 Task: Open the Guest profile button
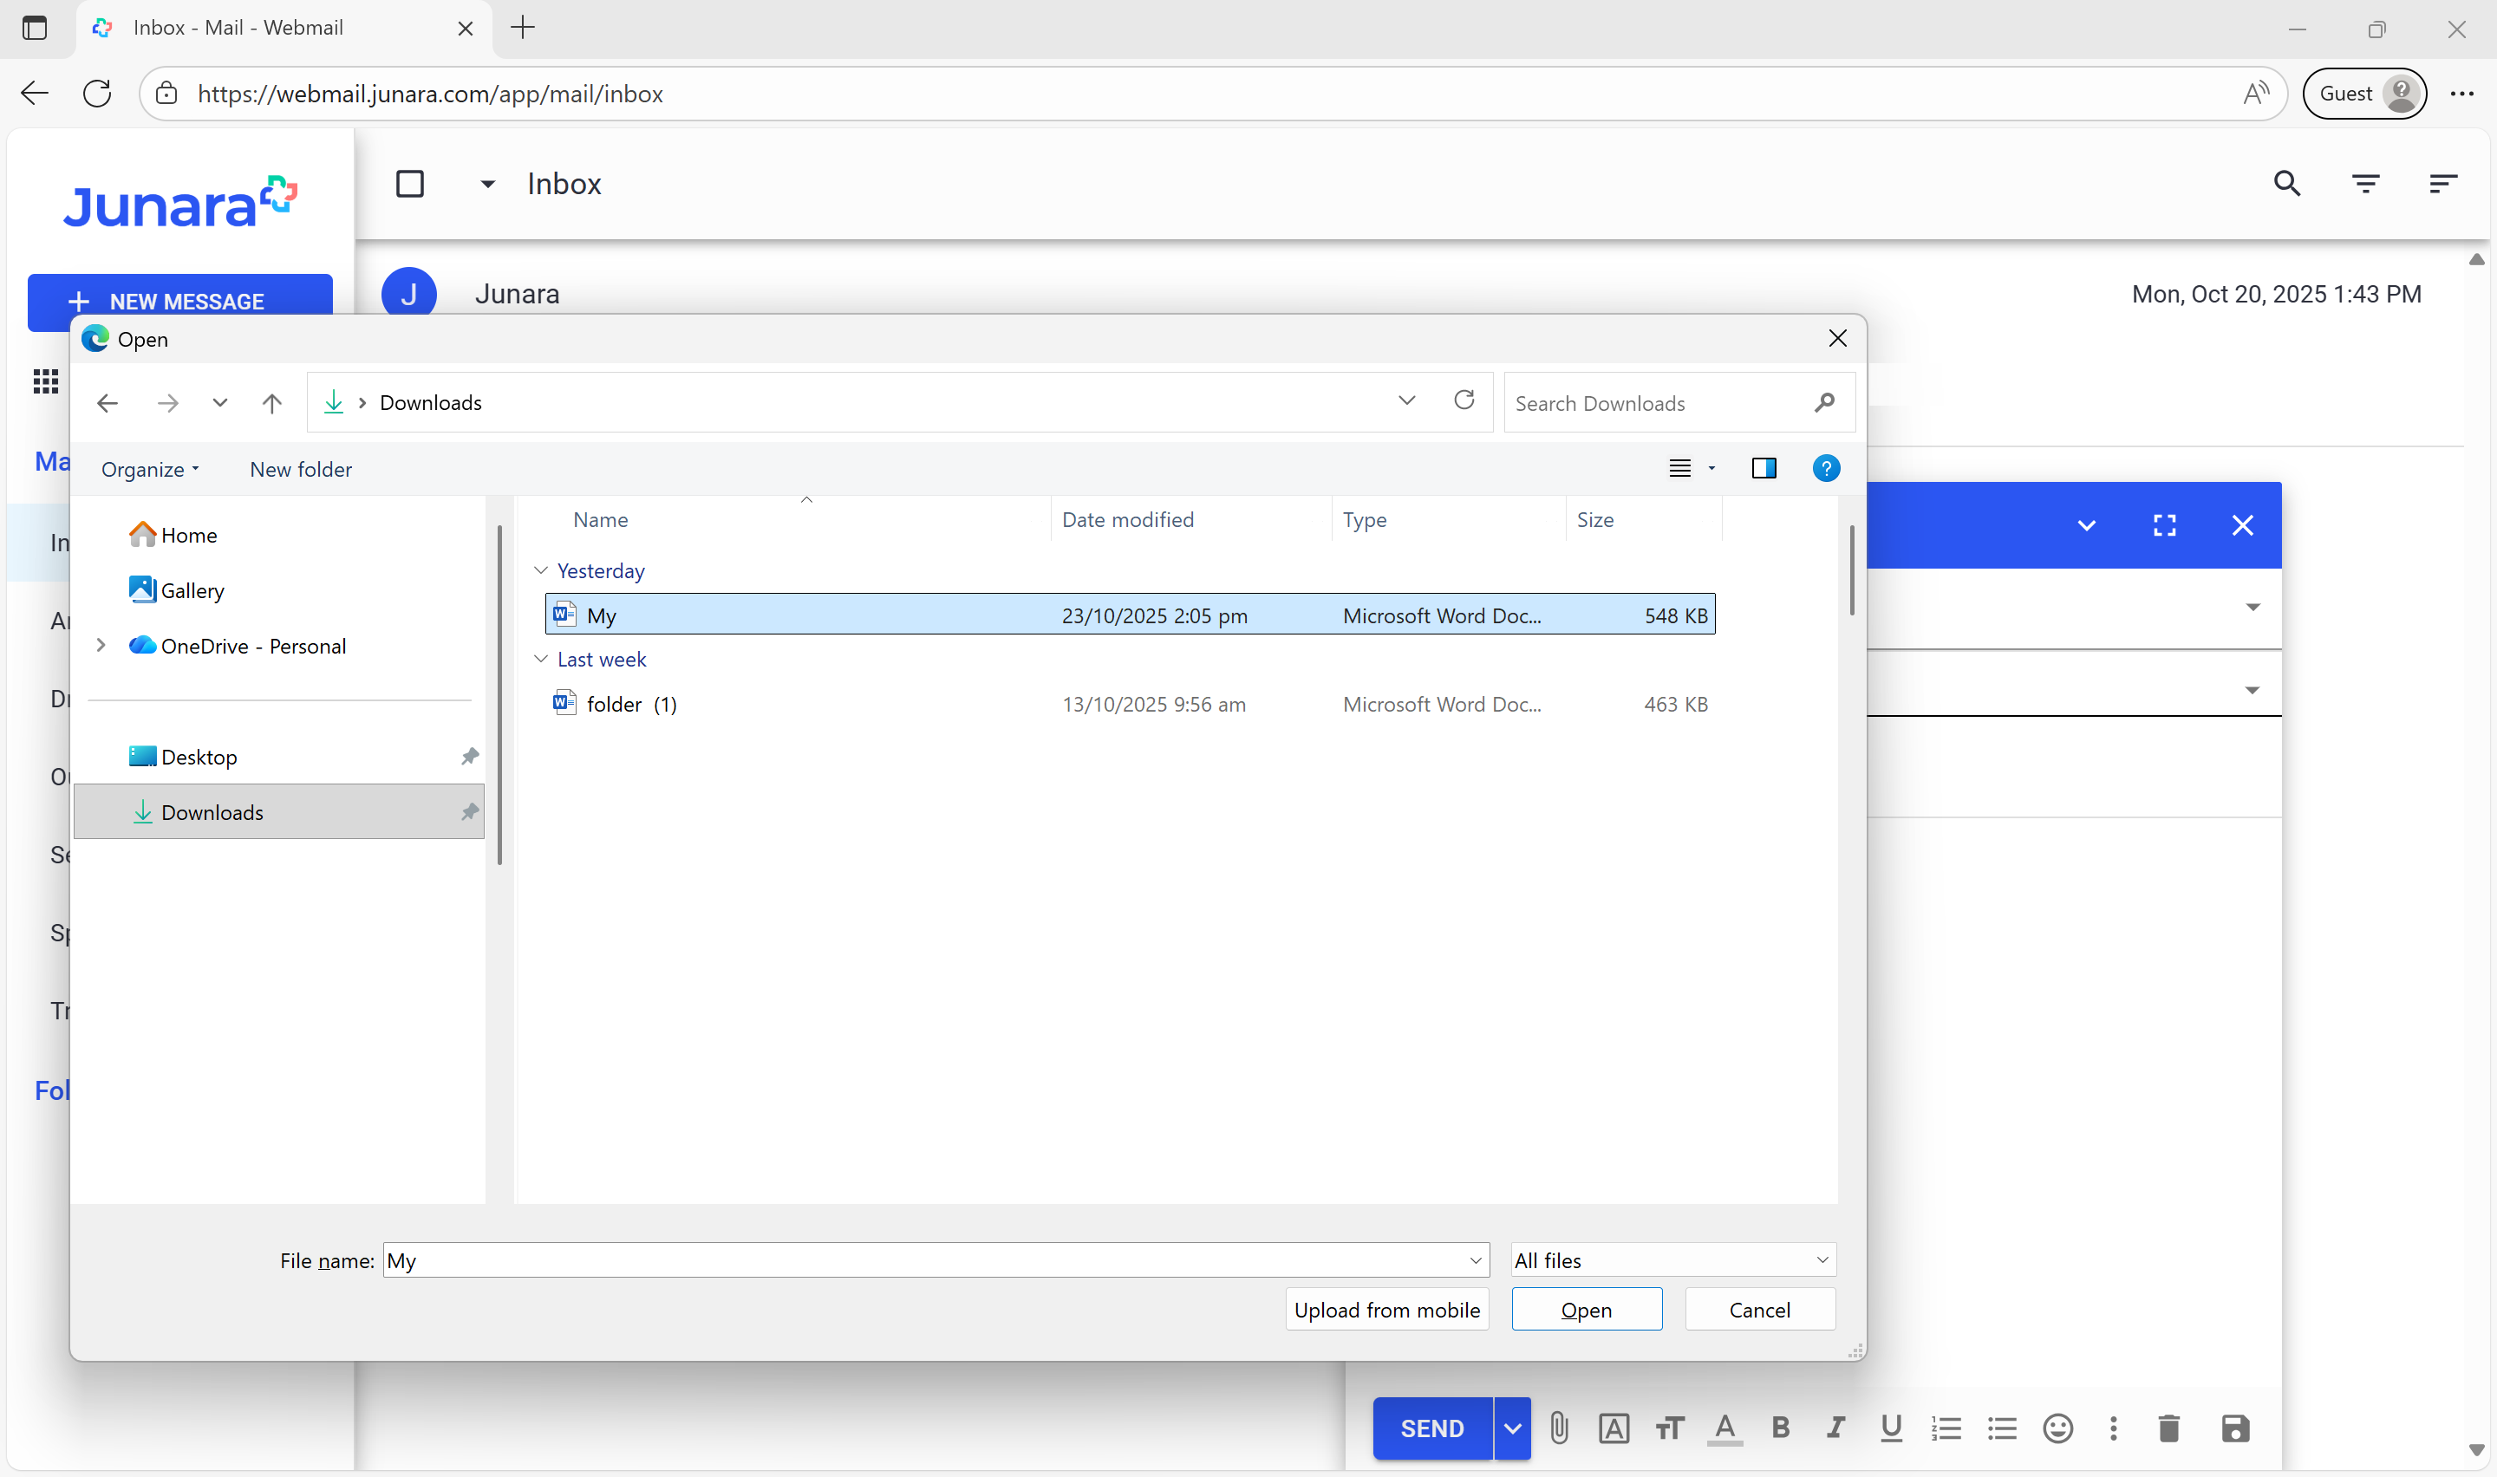(x=2364, y=94)
